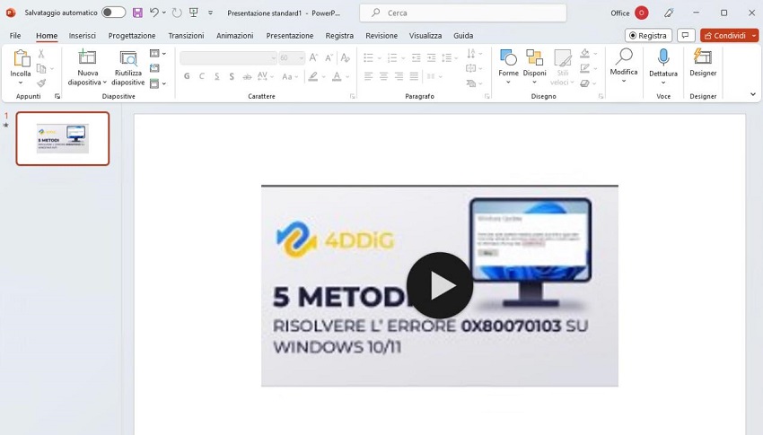
Task: Open the File menu
Action: (x=15, y=36)
